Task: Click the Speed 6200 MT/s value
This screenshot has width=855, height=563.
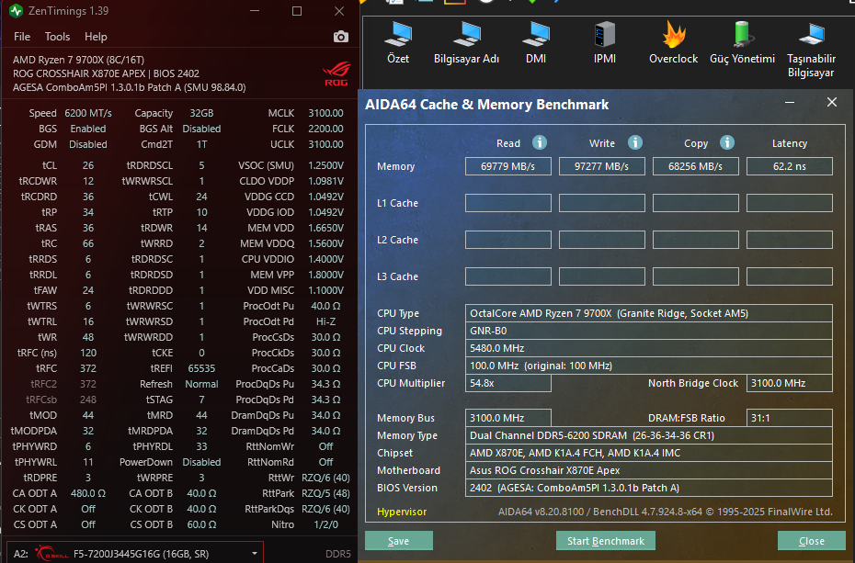Action: point(87,113)
